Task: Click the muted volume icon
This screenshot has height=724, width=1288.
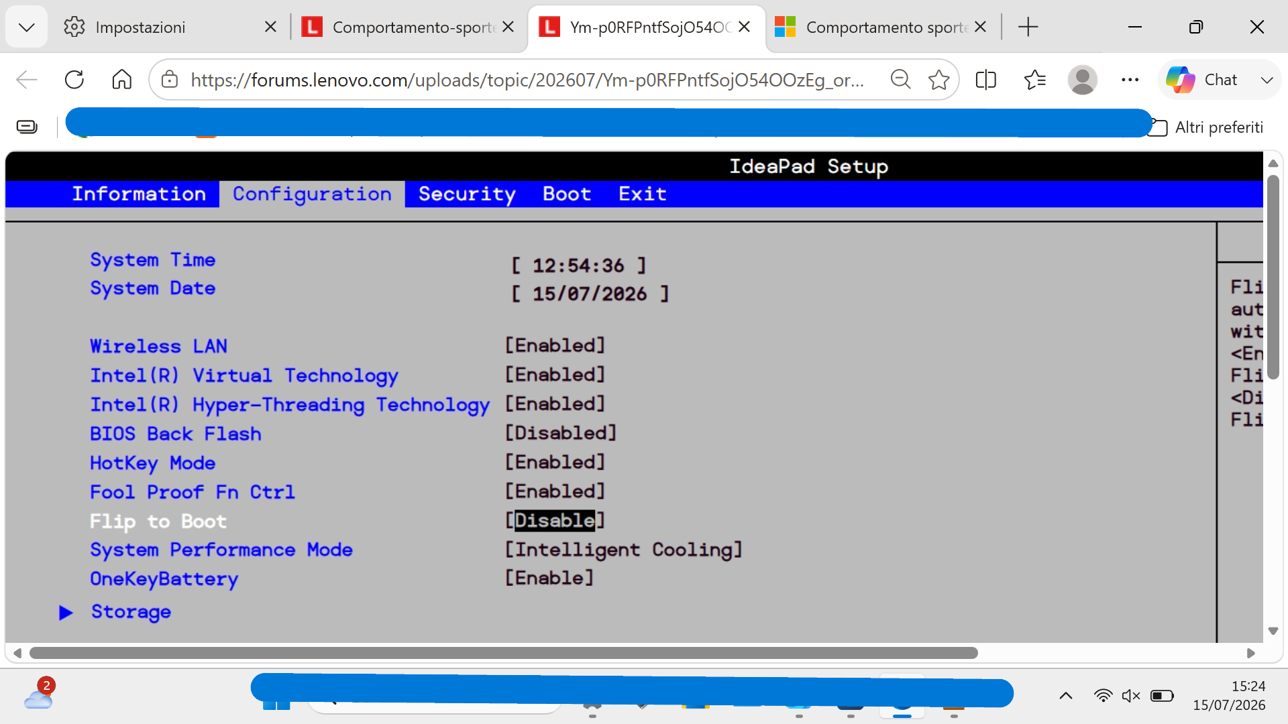Action: pos(1131,696)
